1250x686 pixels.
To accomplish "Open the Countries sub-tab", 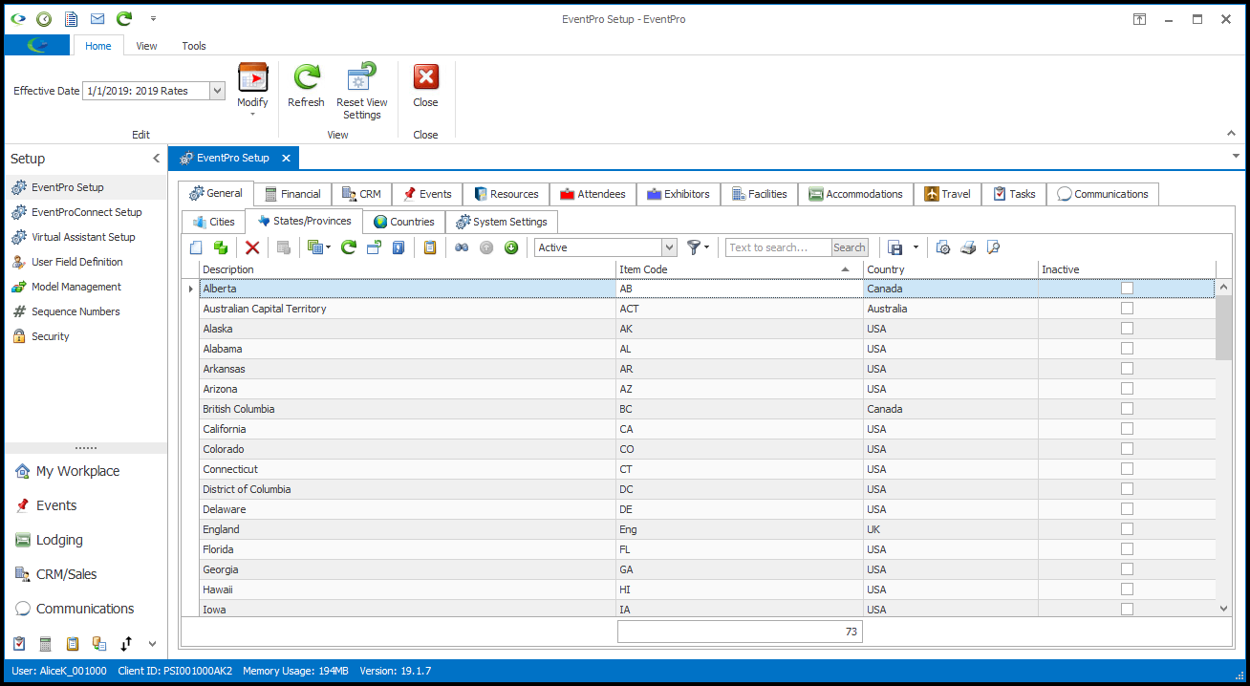I will pyautogui.click(x=404, y=222).
